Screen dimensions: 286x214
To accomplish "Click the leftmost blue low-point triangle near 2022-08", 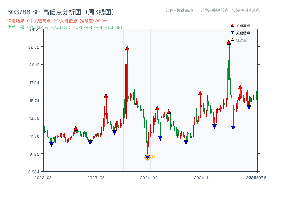I will pos(51,144).
